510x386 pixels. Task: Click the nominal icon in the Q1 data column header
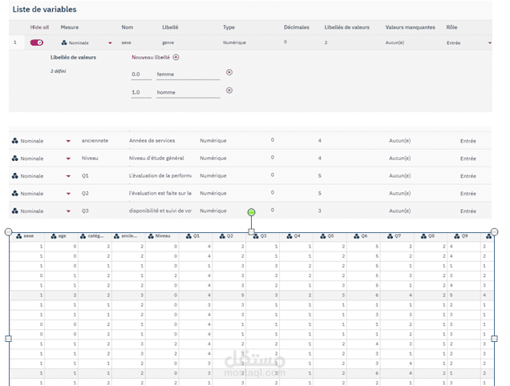188,236
